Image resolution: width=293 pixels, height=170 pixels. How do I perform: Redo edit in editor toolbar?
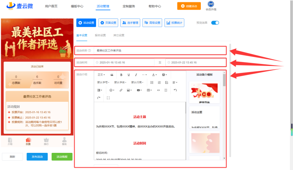99,98
